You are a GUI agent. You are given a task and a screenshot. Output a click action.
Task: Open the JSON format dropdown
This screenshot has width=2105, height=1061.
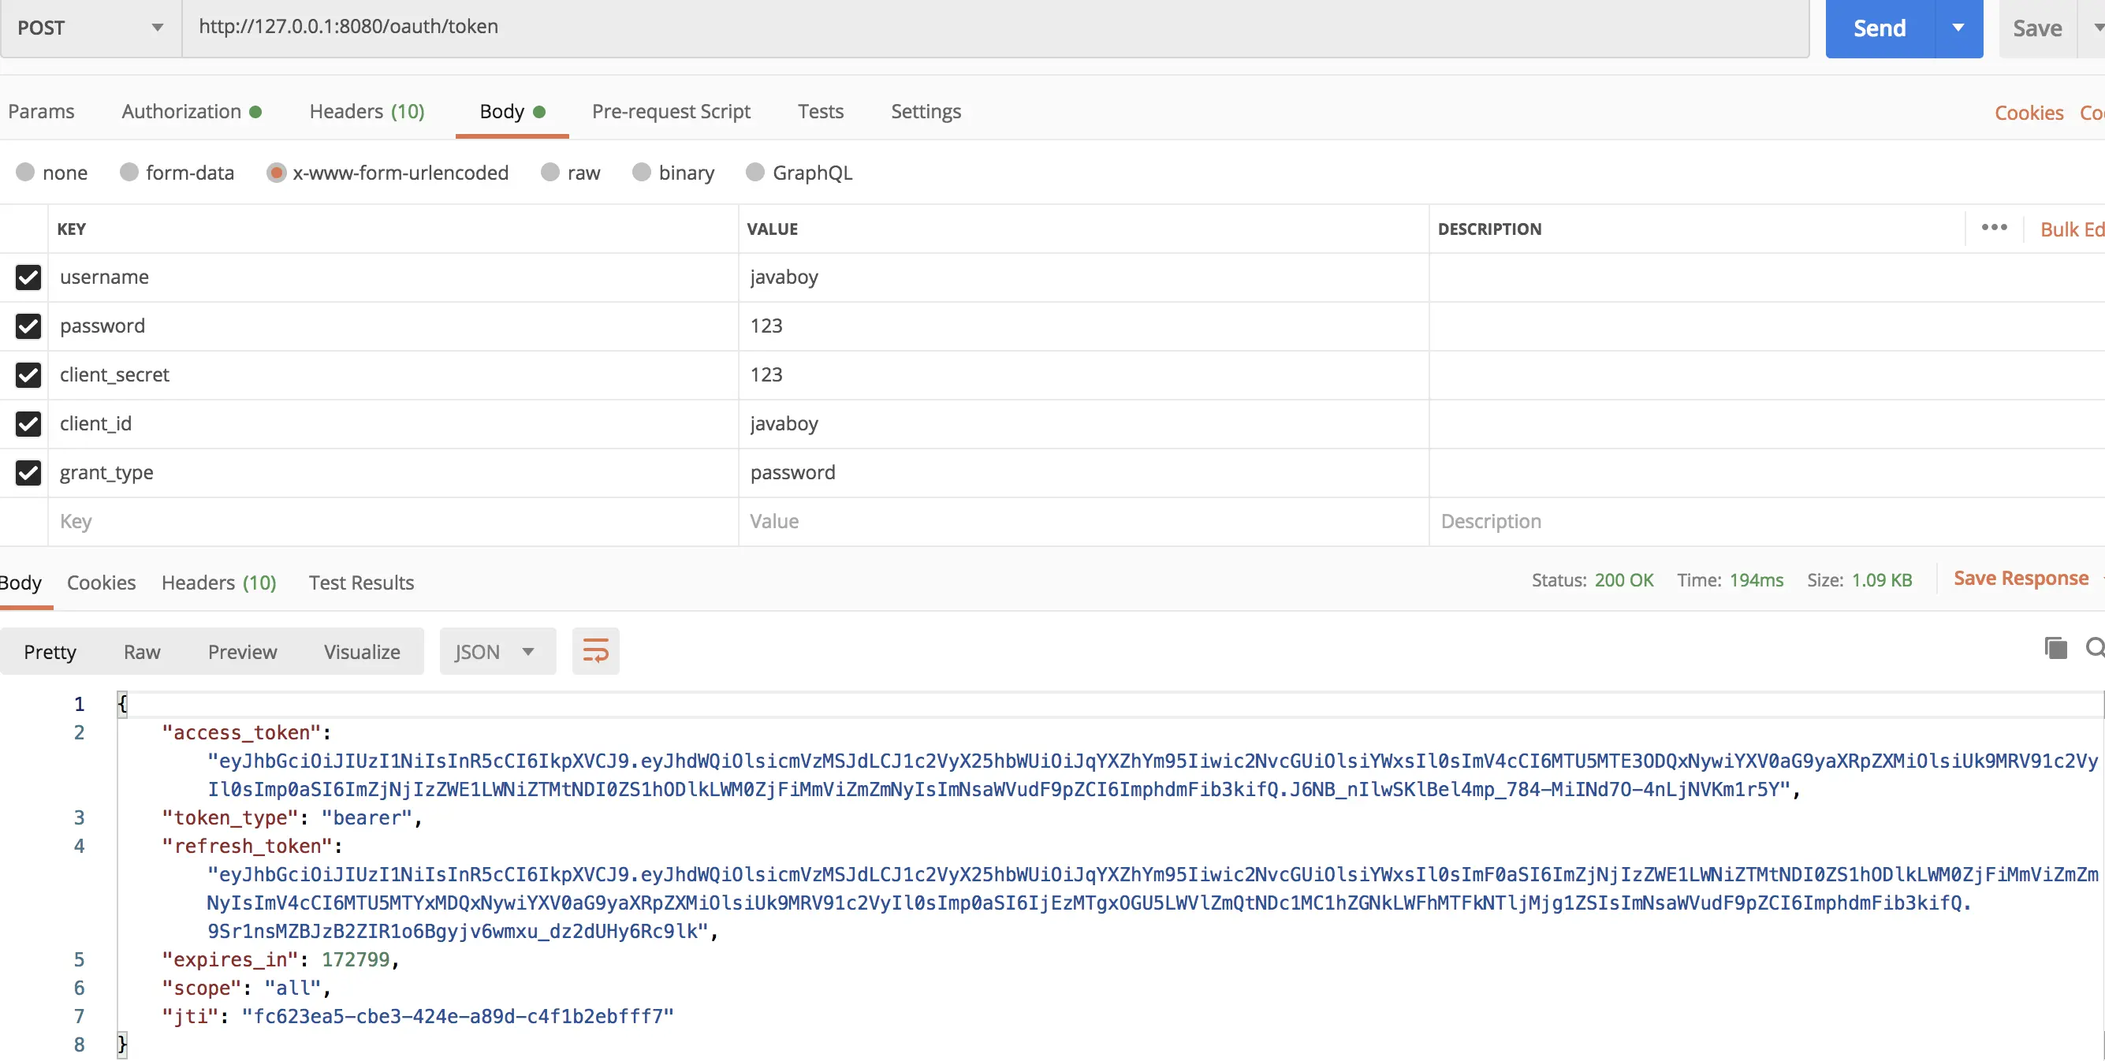[x=496, y=651]
